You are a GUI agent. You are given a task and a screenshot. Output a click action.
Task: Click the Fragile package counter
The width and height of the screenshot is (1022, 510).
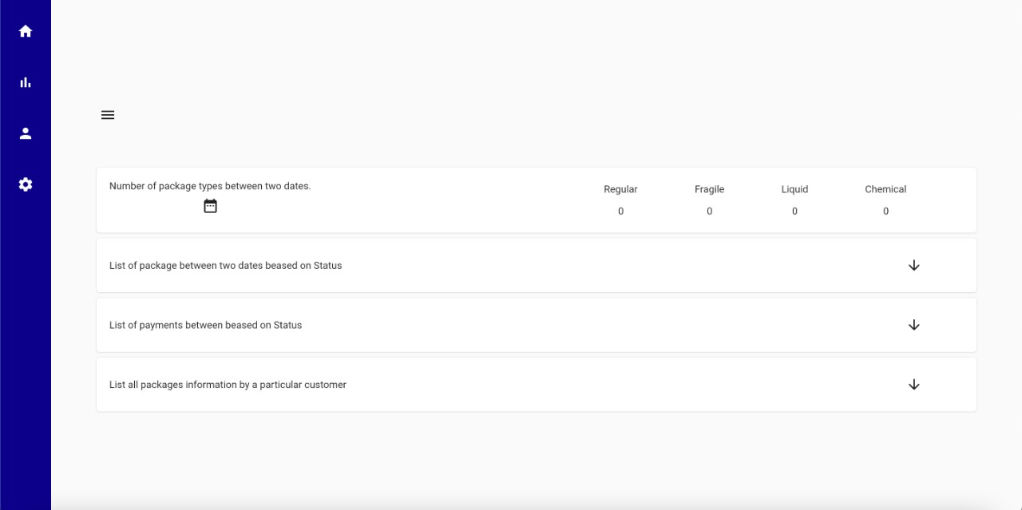pyautogui.click(x=709, y=211)
